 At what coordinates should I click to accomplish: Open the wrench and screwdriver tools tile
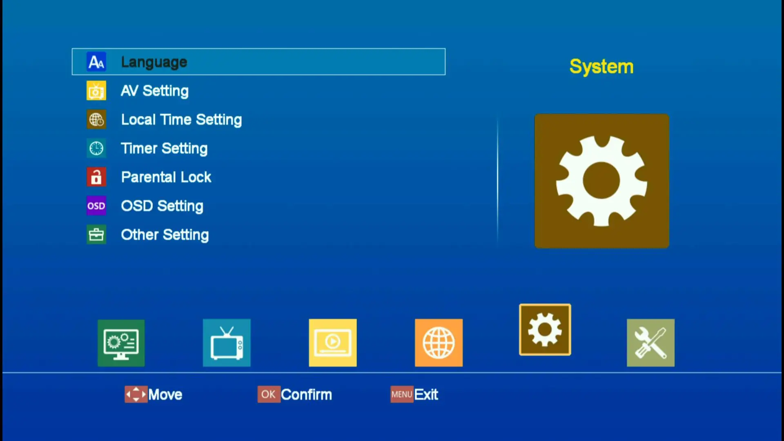[x=650, y=343]
